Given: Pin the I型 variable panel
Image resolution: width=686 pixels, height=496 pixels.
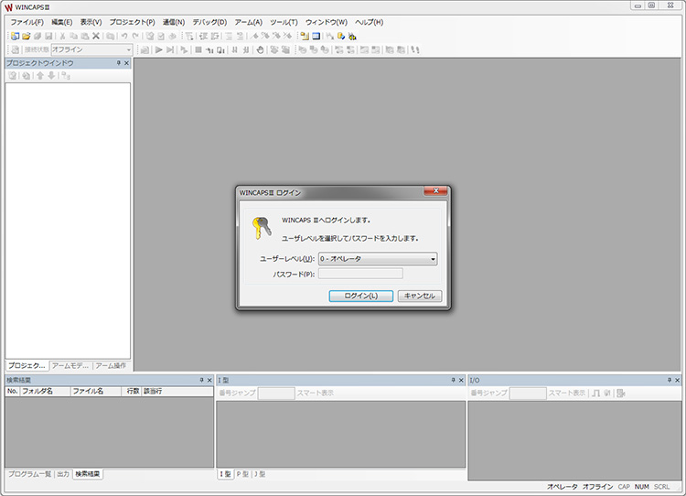Looking at the screenshot, I should point(454,381).
